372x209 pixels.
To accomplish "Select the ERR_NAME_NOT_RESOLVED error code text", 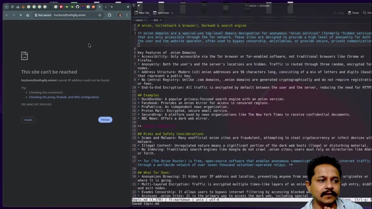I will pos(36,105).
